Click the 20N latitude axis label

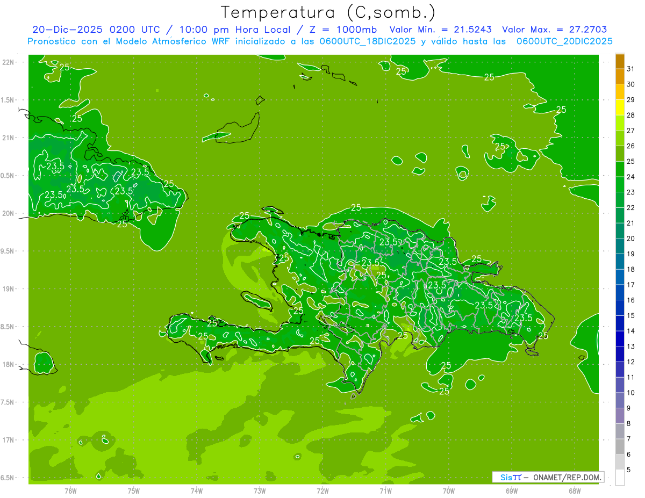[9, 213]
